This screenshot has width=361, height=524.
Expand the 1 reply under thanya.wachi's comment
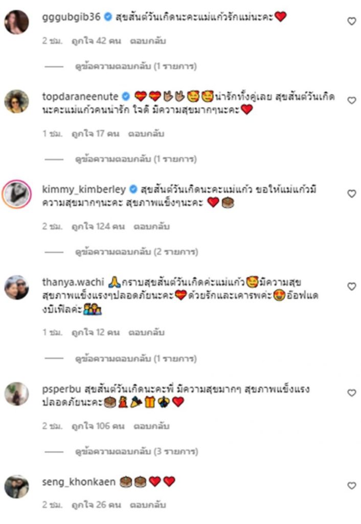[x=136, y=359]
